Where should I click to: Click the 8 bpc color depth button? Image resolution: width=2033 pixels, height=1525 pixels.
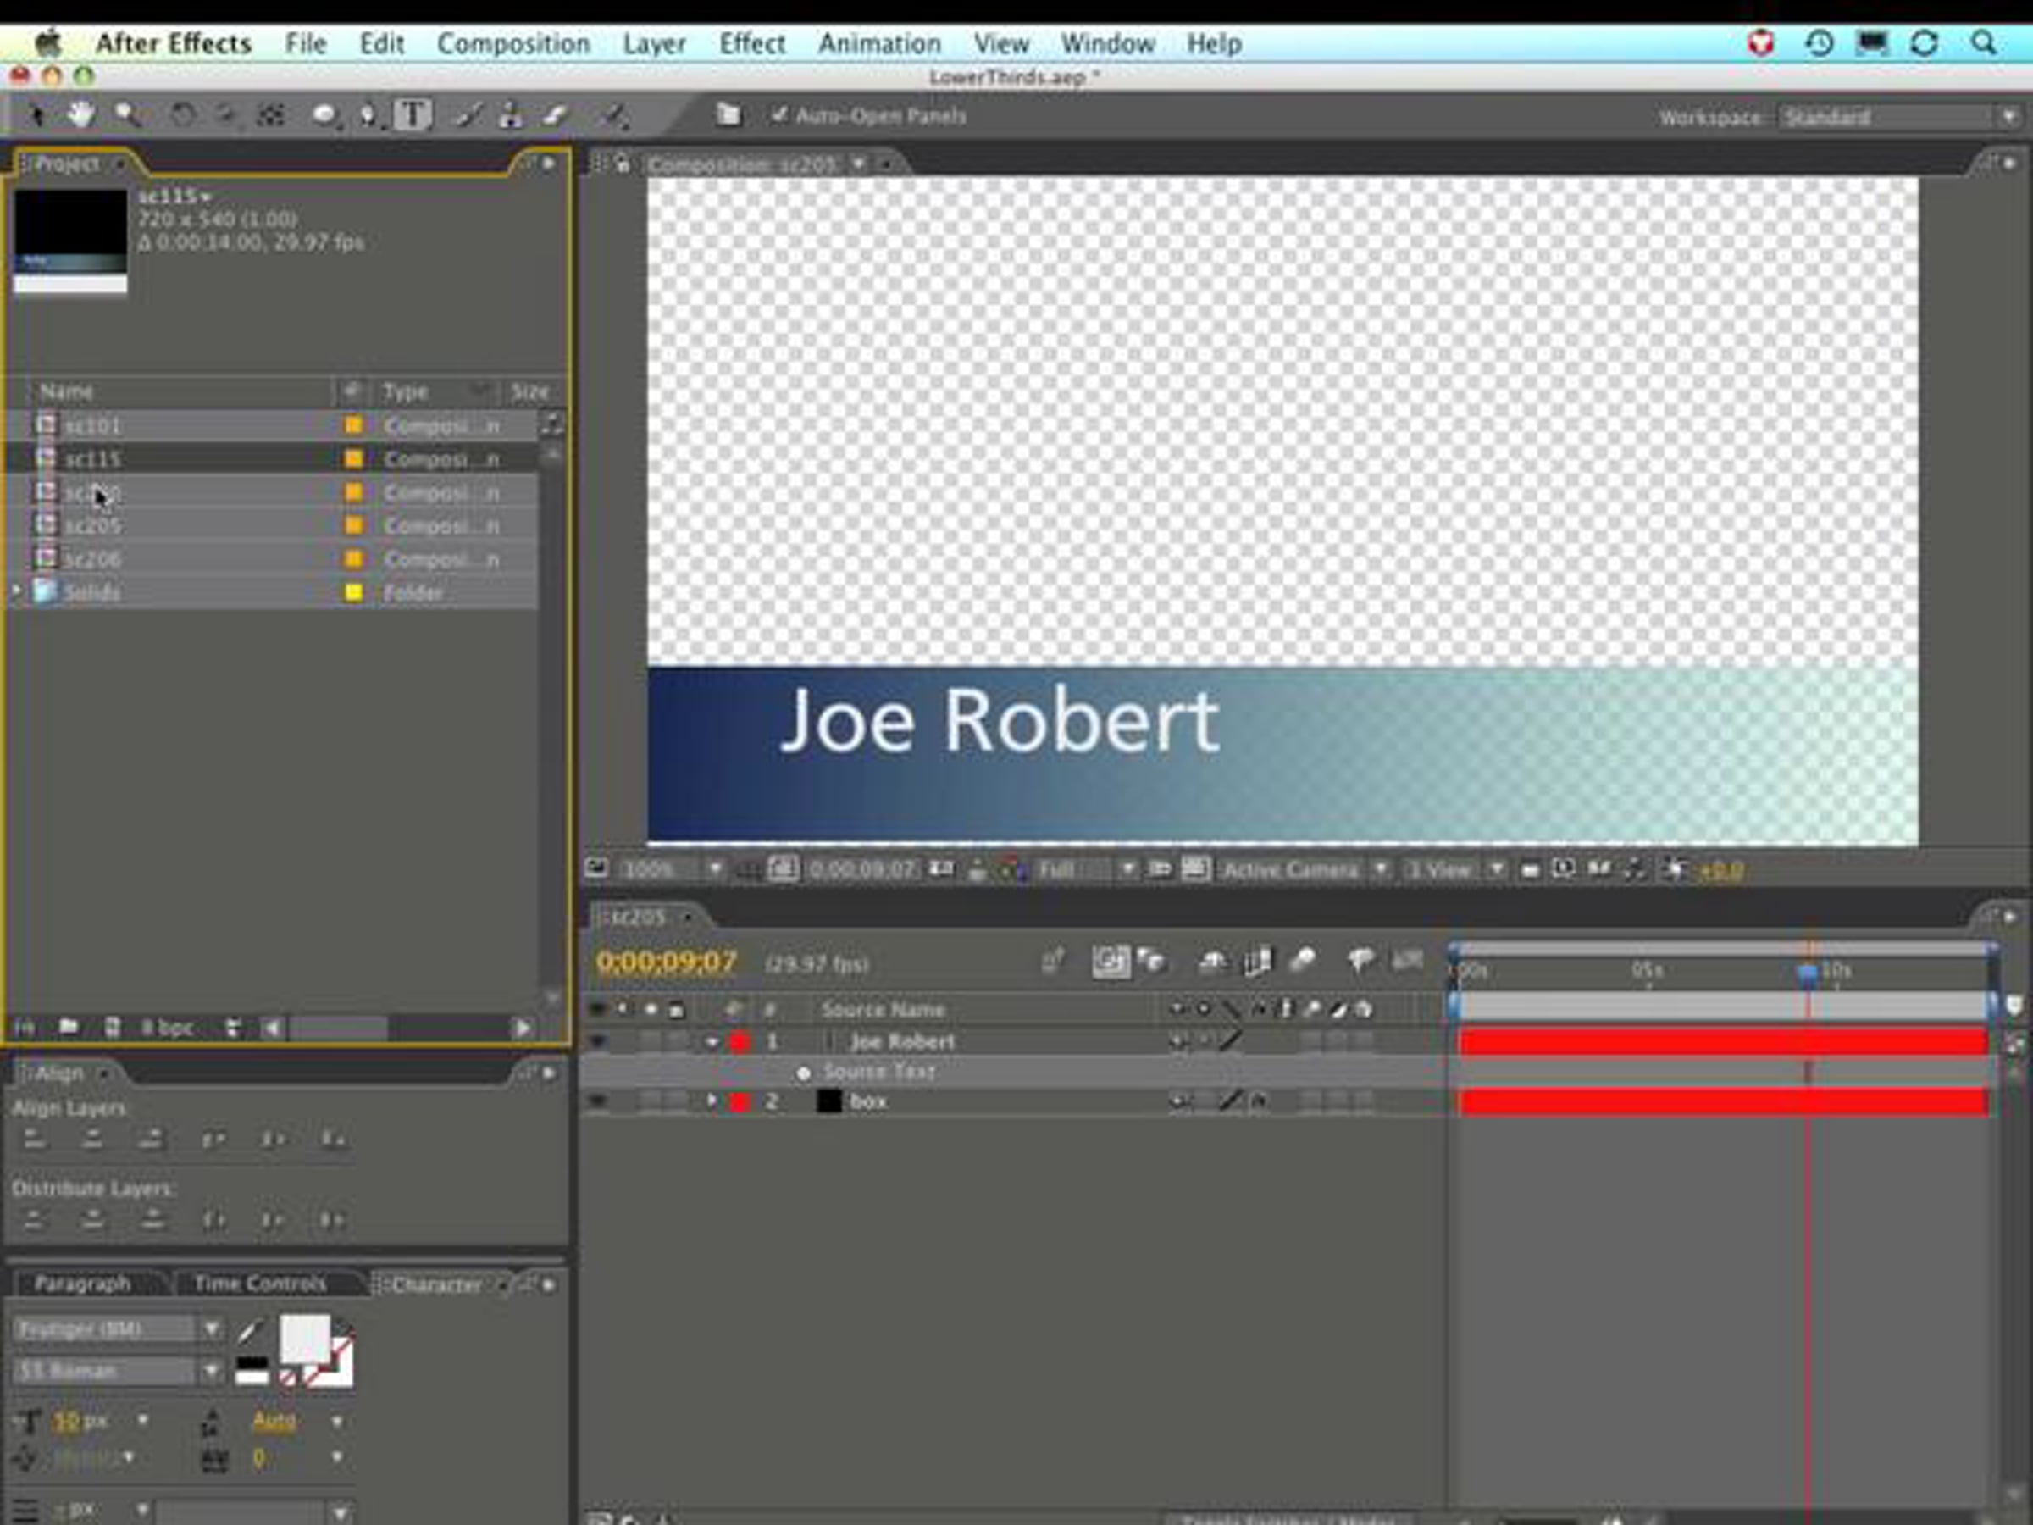tap(167, 1028)
